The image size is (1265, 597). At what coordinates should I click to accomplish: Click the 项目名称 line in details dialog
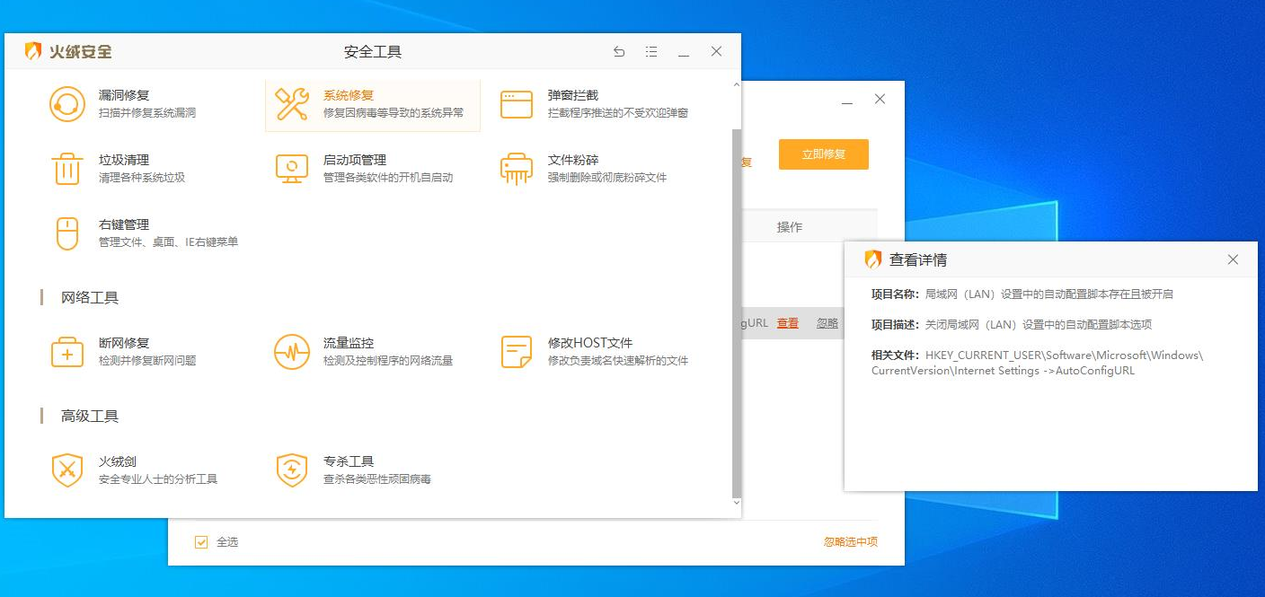coord(1022,294)
